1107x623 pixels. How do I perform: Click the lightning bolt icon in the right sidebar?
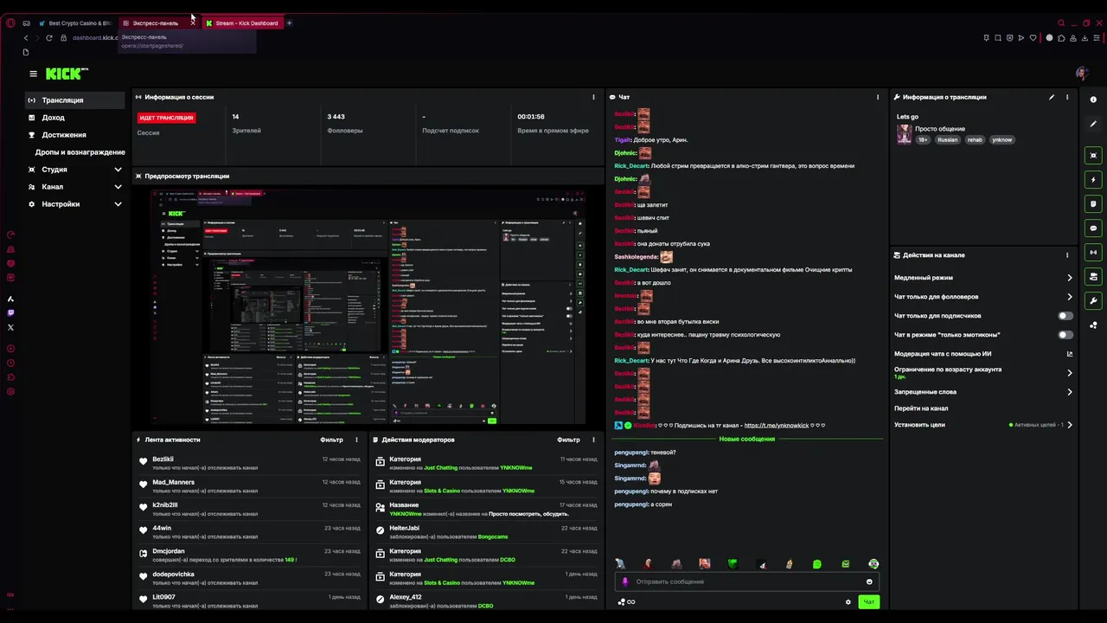[x=1093, y=180]
